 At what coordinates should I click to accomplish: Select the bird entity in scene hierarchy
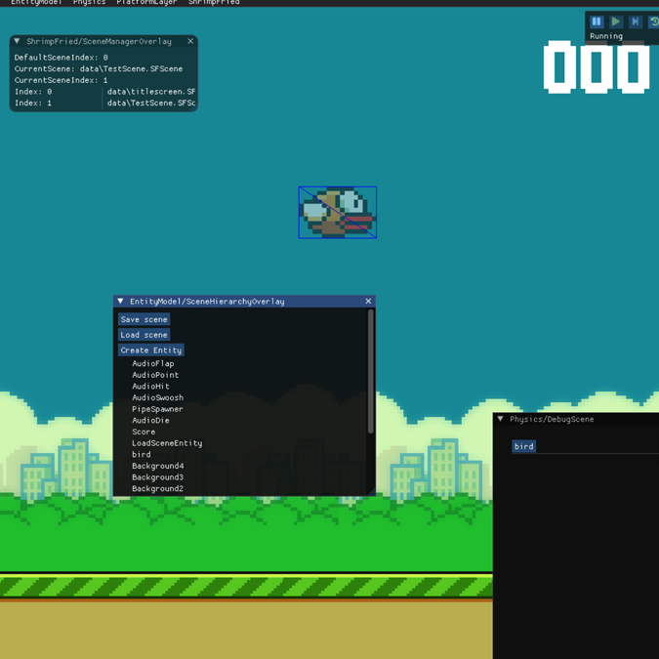tap(142, 454)
